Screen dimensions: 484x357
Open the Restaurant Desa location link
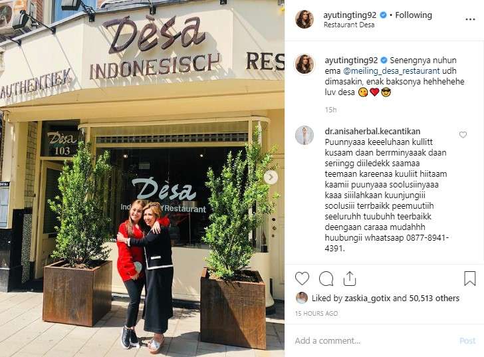[x=349, y=25]
